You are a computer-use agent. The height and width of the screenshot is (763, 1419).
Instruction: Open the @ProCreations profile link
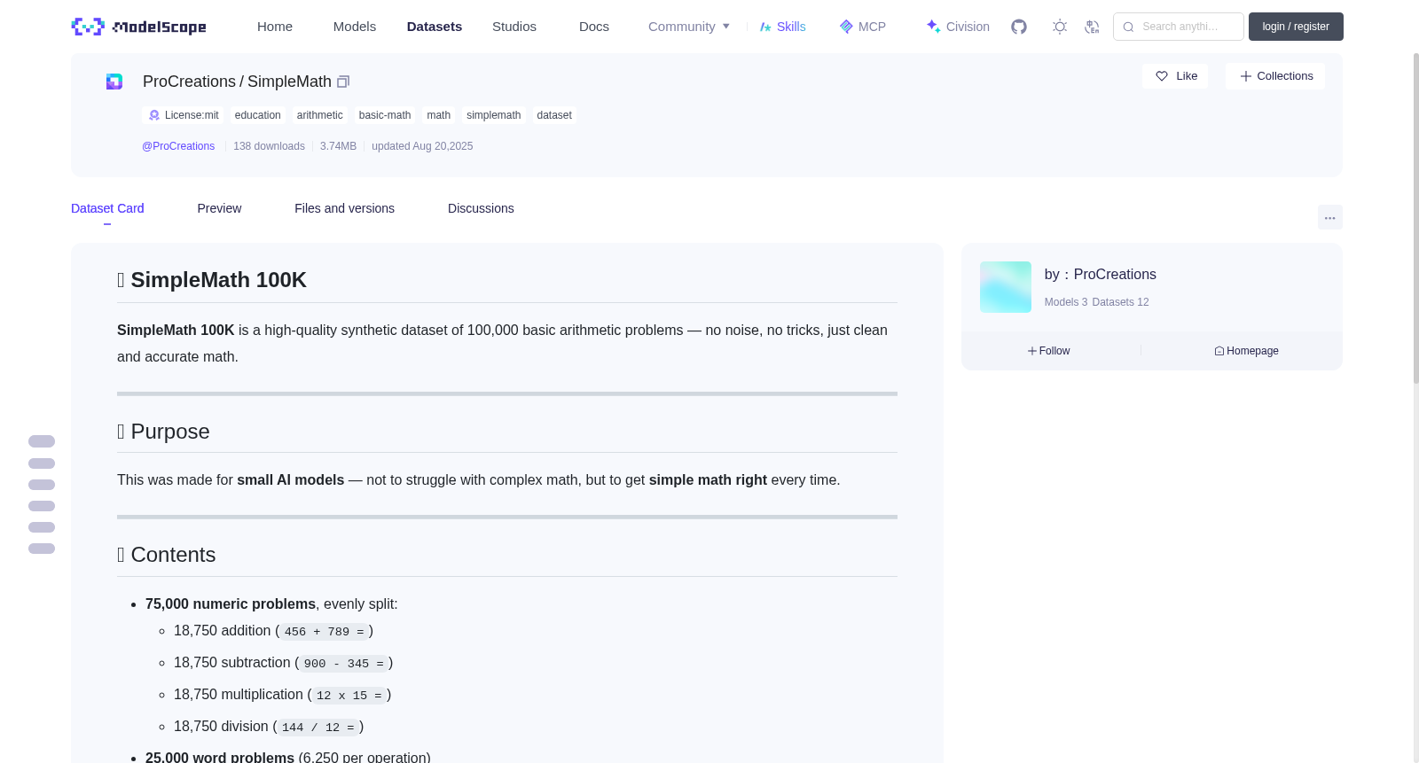178,146
